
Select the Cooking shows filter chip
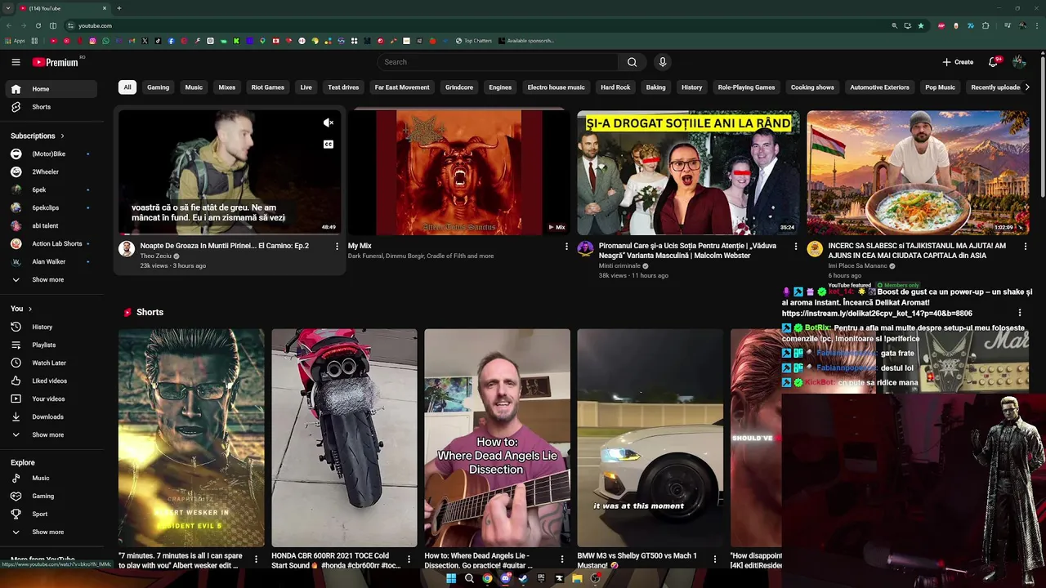pos(812,87)
